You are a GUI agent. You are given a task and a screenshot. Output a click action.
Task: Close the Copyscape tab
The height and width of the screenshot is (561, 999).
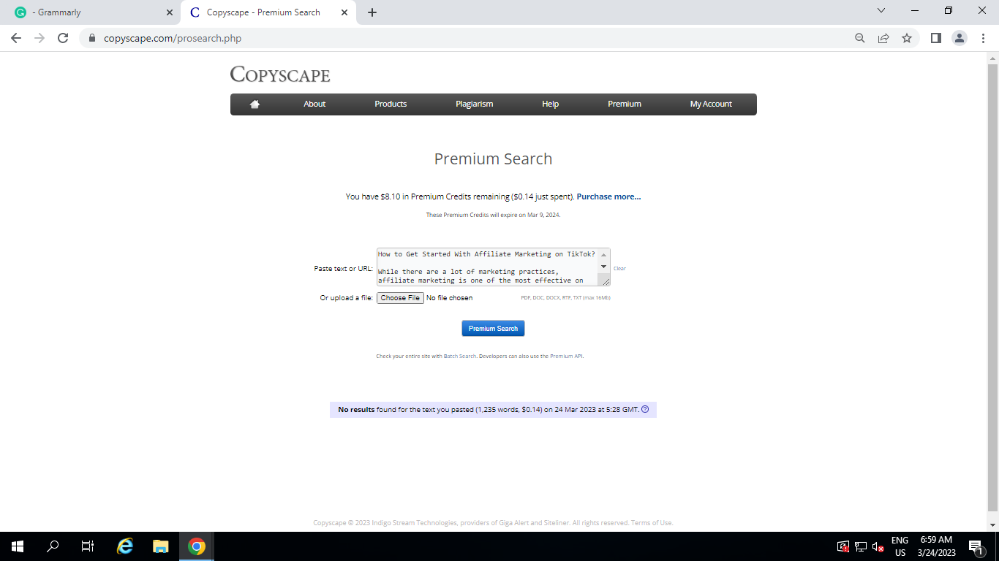click(344, 12)
